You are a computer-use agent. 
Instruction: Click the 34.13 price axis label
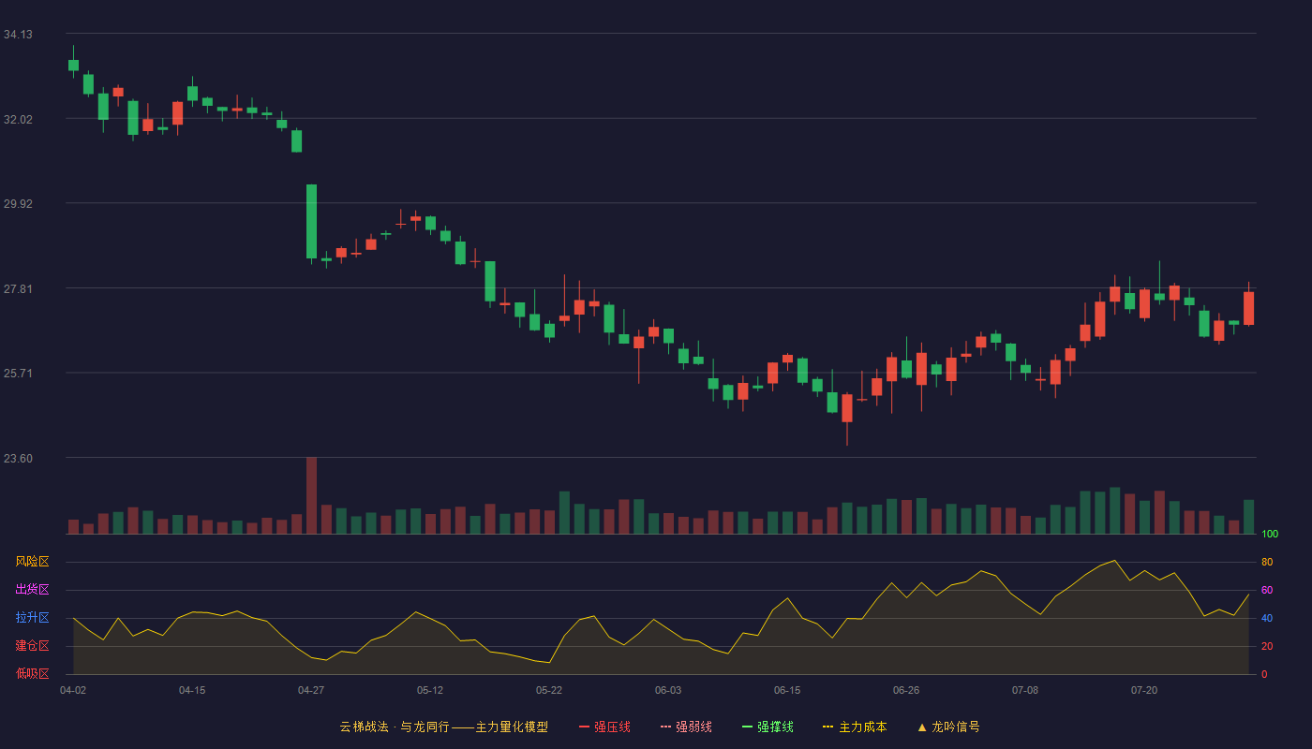pos(18,35)
